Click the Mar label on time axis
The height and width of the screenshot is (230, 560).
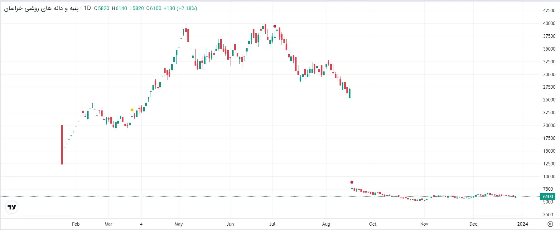point(109,224)
